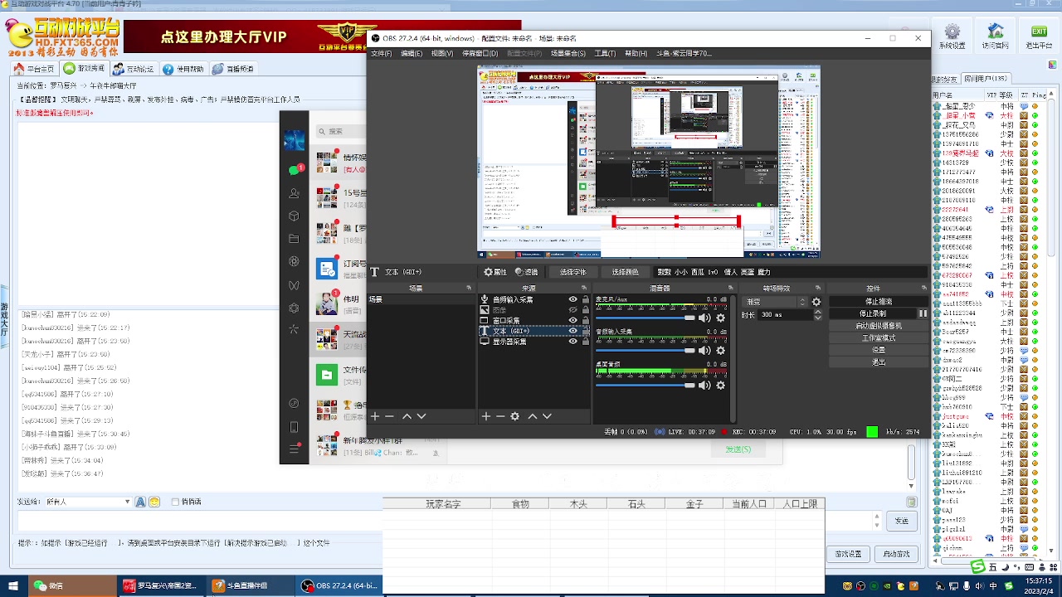The width and height of the screenshot is (1062, 597).
Task: Adjust the 桌面音频 volume slider
Action: [x=645, y=385]
